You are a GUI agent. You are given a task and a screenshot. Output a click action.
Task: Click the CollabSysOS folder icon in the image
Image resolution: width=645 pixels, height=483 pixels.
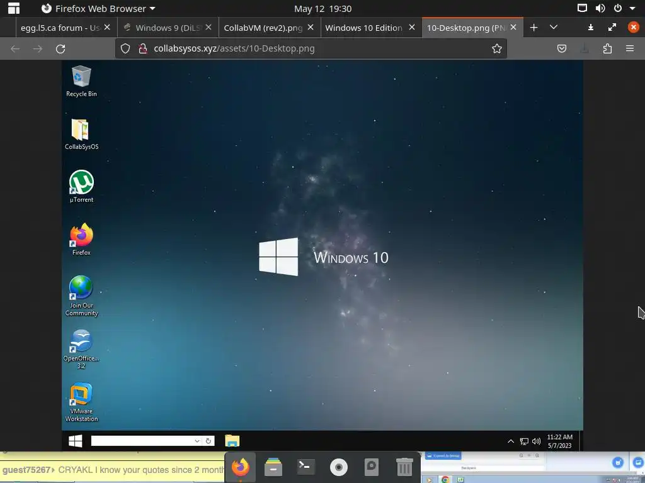point(81,134)
